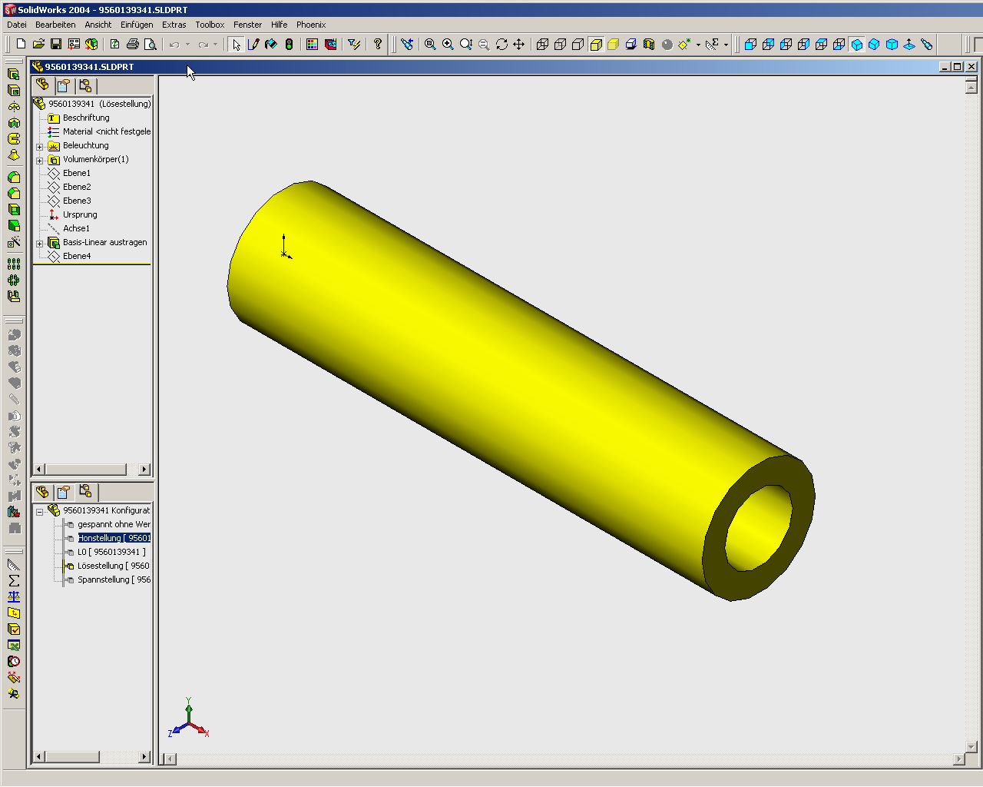Click the Material <nicht festgelegt> item

(x=107, y=132)
